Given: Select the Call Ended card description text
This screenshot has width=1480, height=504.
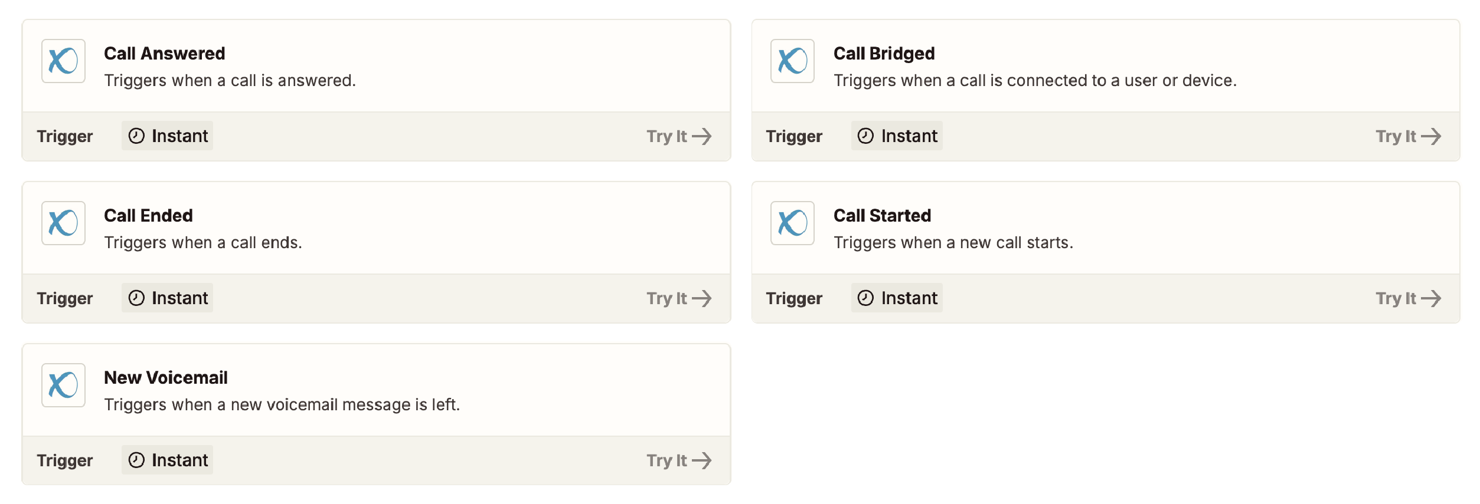Looking at the screenshot, I should click(x=203, y=242).
